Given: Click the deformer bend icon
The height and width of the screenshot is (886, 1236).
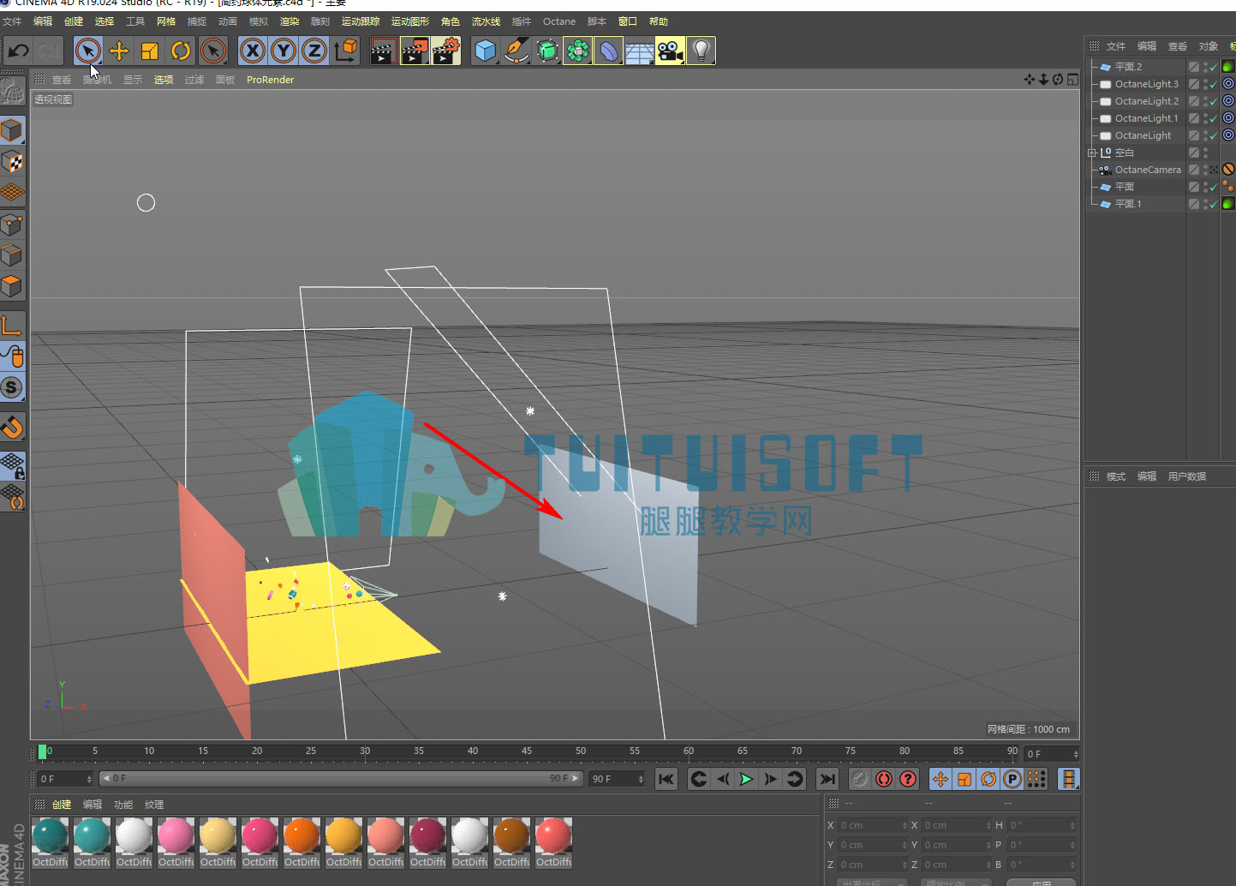Looking at the screenshot, I should tap(609, 51).
